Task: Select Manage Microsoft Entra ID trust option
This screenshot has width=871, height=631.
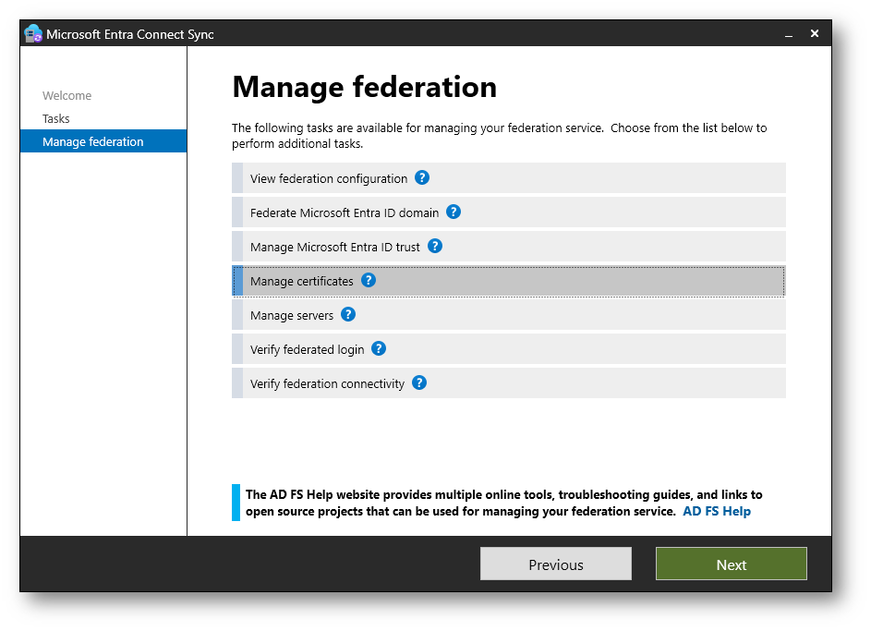Action: point(334,248)
